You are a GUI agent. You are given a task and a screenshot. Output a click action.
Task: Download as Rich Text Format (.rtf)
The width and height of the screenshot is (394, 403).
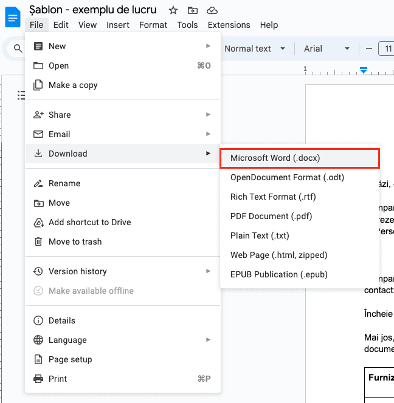coord(300,197)
